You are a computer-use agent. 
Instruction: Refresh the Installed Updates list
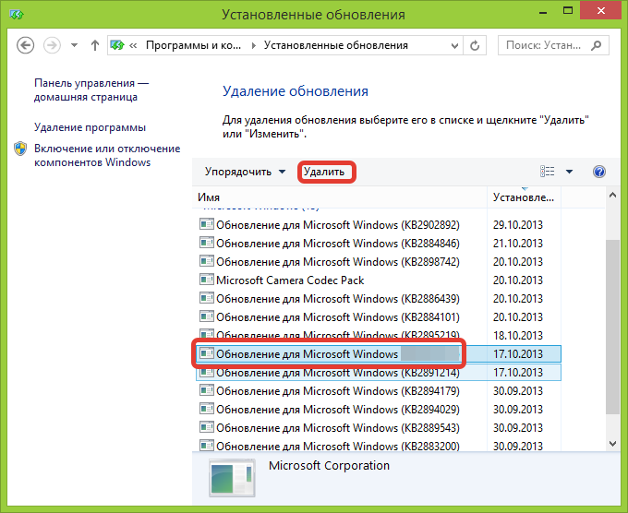[x=475, y=45]
